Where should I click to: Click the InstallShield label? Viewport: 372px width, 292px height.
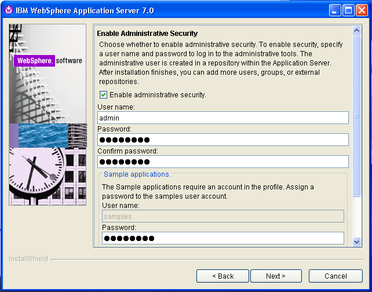[28, 259]
